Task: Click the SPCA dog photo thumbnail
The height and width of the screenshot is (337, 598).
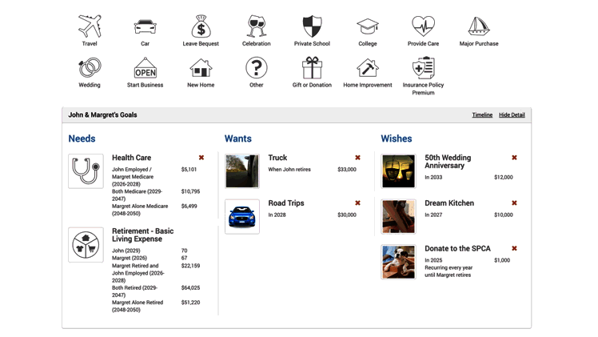Action: (x=399, y=262)
